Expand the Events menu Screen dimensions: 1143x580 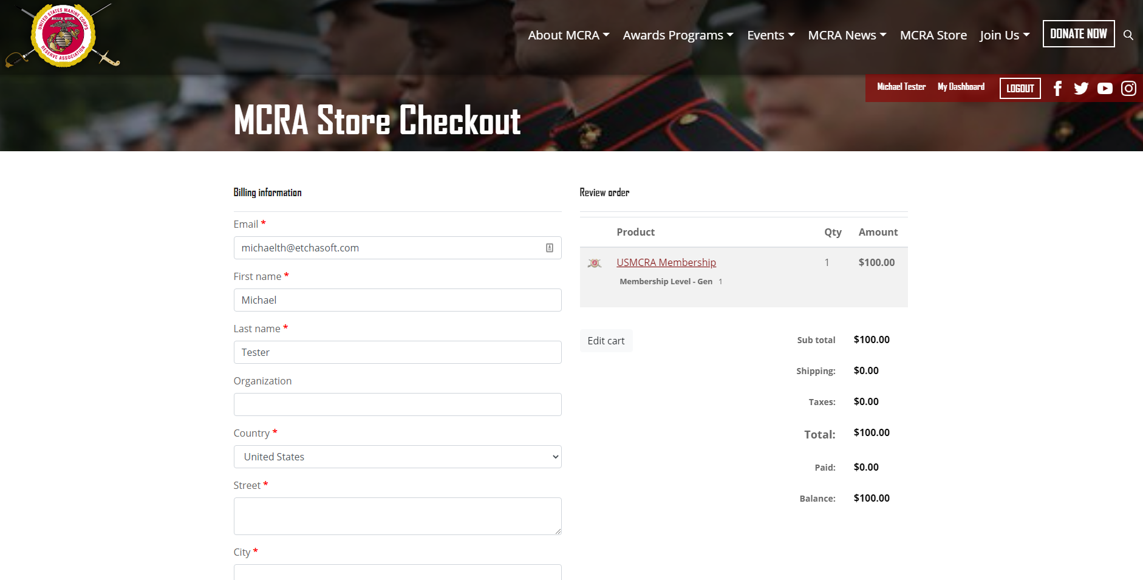771,35
